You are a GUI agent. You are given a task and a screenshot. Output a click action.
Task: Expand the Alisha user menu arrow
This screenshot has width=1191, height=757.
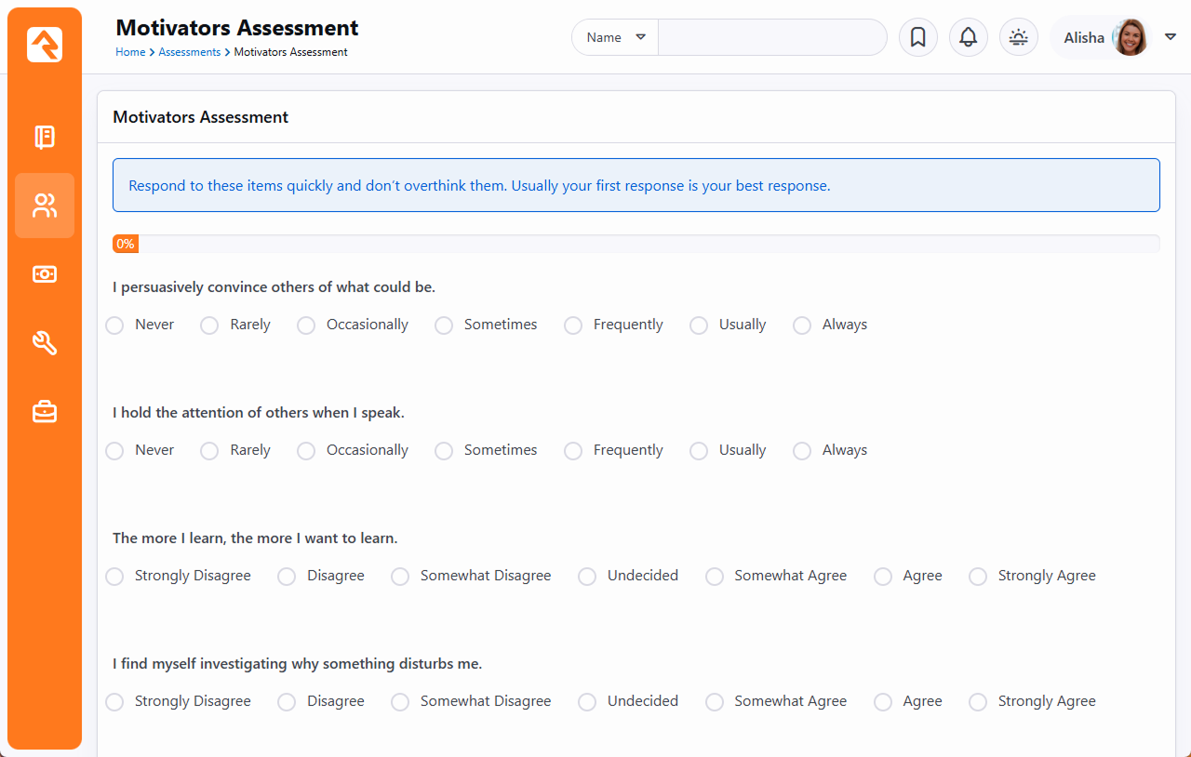[x=1171, y=37]
